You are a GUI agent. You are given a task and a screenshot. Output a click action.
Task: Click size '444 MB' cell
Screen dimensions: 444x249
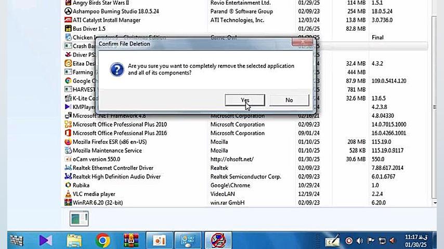coord(357,72)
